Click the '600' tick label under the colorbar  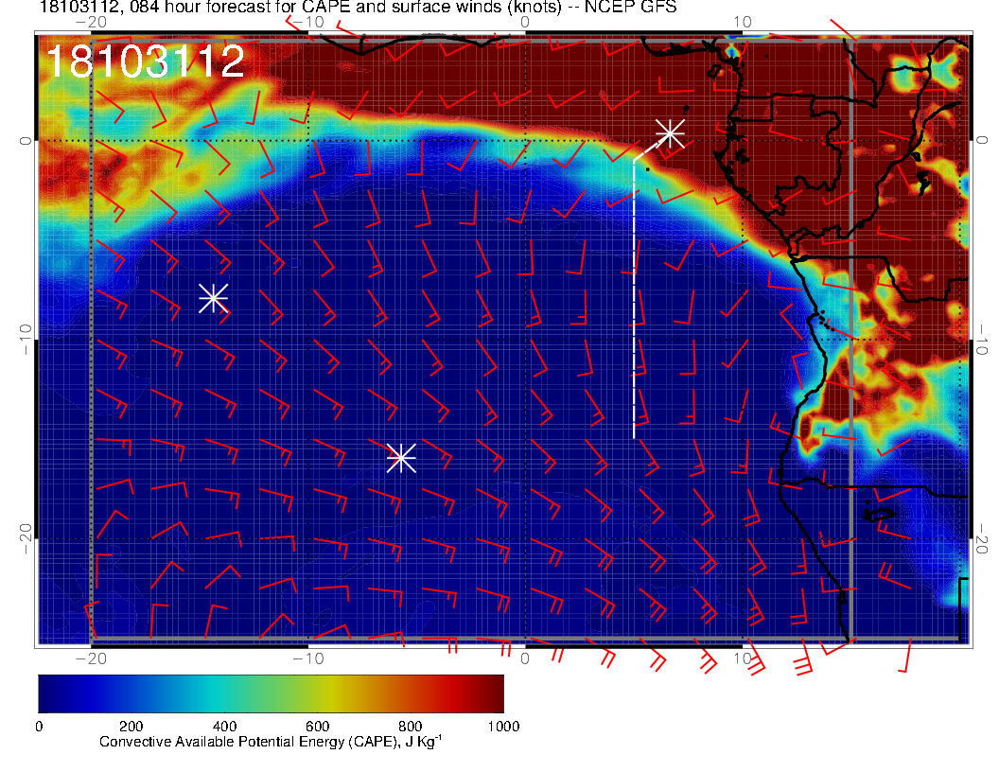[x=317, y=727]
